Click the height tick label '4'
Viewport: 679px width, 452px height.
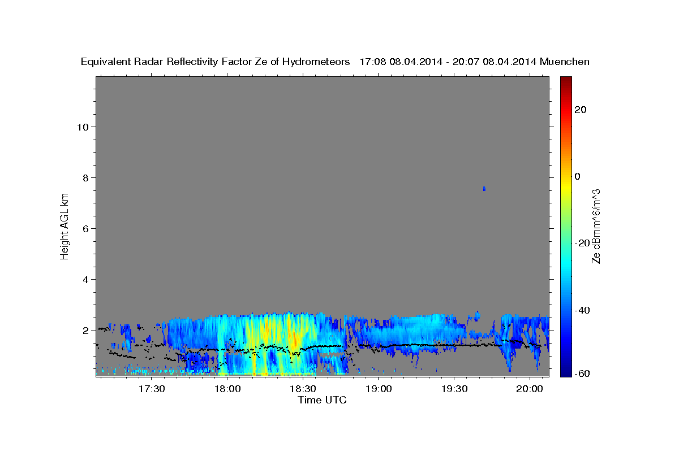pos(85,279)
